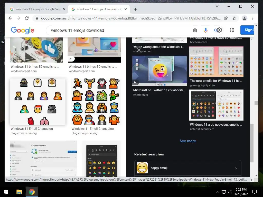Click the URL address bar
Viewport: 263px width, 197px height.
131,18
